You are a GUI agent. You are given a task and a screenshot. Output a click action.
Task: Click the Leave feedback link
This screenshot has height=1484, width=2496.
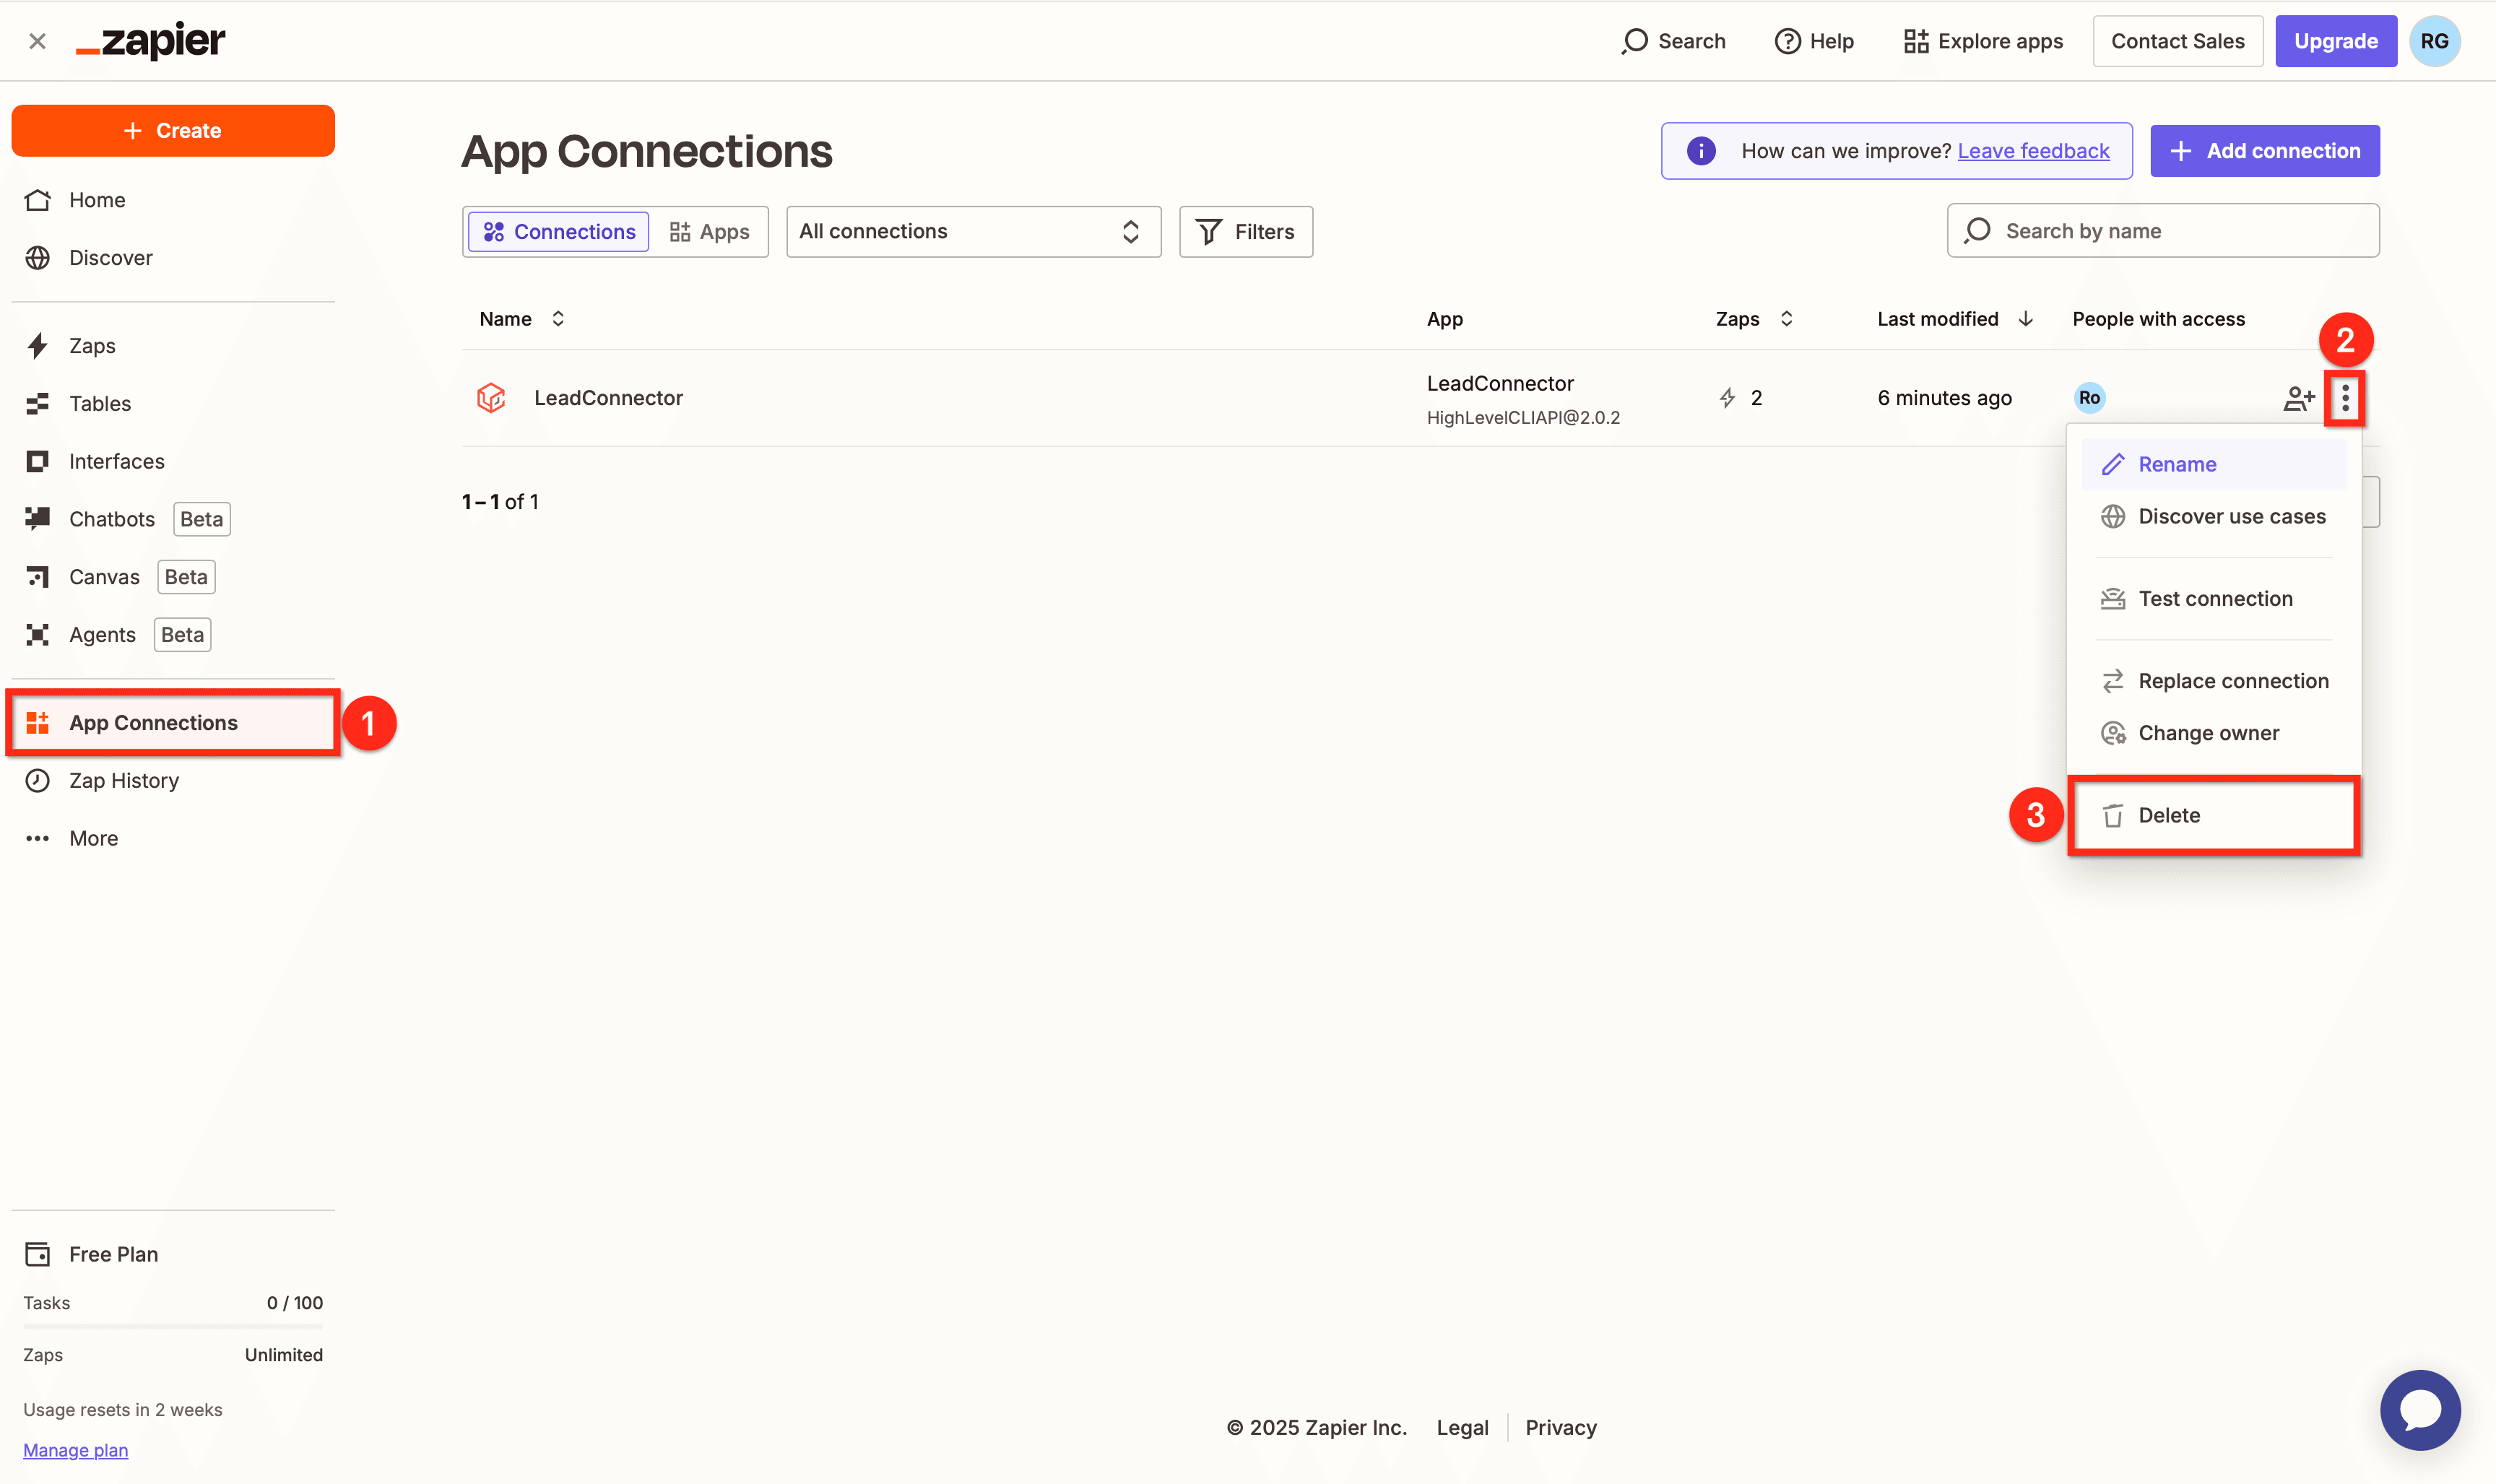point(2033,151)
